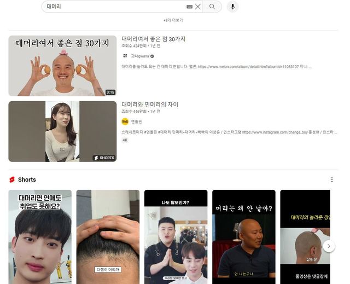Open Short titled 나도 탈모인가?

tap(176, 236)
